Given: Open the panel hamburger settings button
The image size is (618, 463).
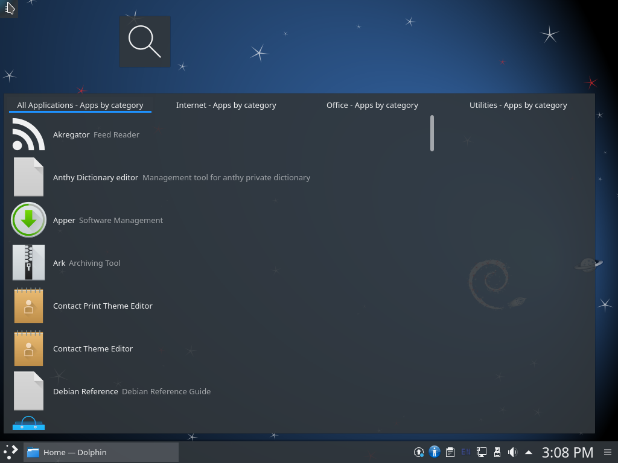Looking at the screenshot, I should [x=608, y=452].
